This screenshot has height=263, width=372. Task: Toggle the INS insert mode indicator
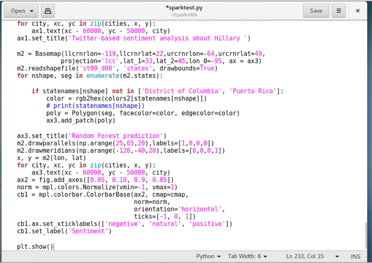tap(355, 256)
